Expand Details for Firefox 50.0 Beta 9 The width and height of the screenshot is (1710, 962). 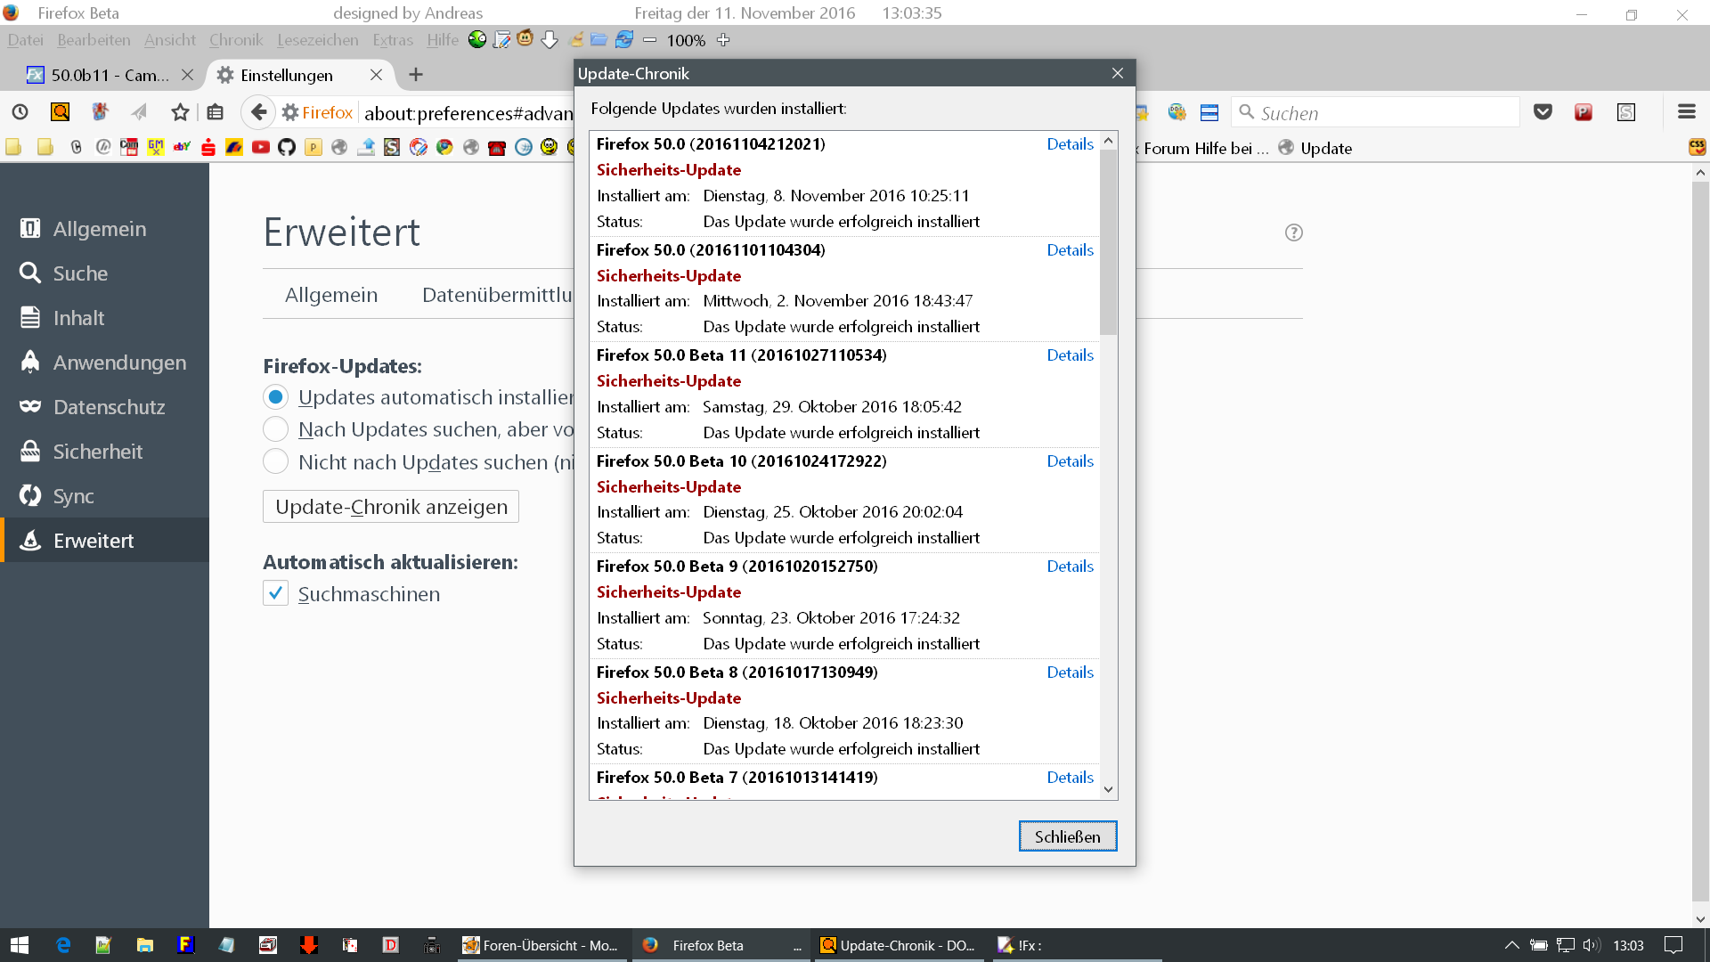click(1070, 567)
